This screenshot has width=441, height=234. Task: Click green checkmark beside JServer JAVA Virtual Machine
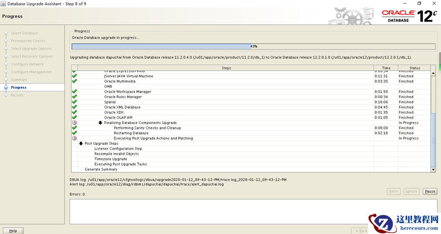click(x=74, y=76)
